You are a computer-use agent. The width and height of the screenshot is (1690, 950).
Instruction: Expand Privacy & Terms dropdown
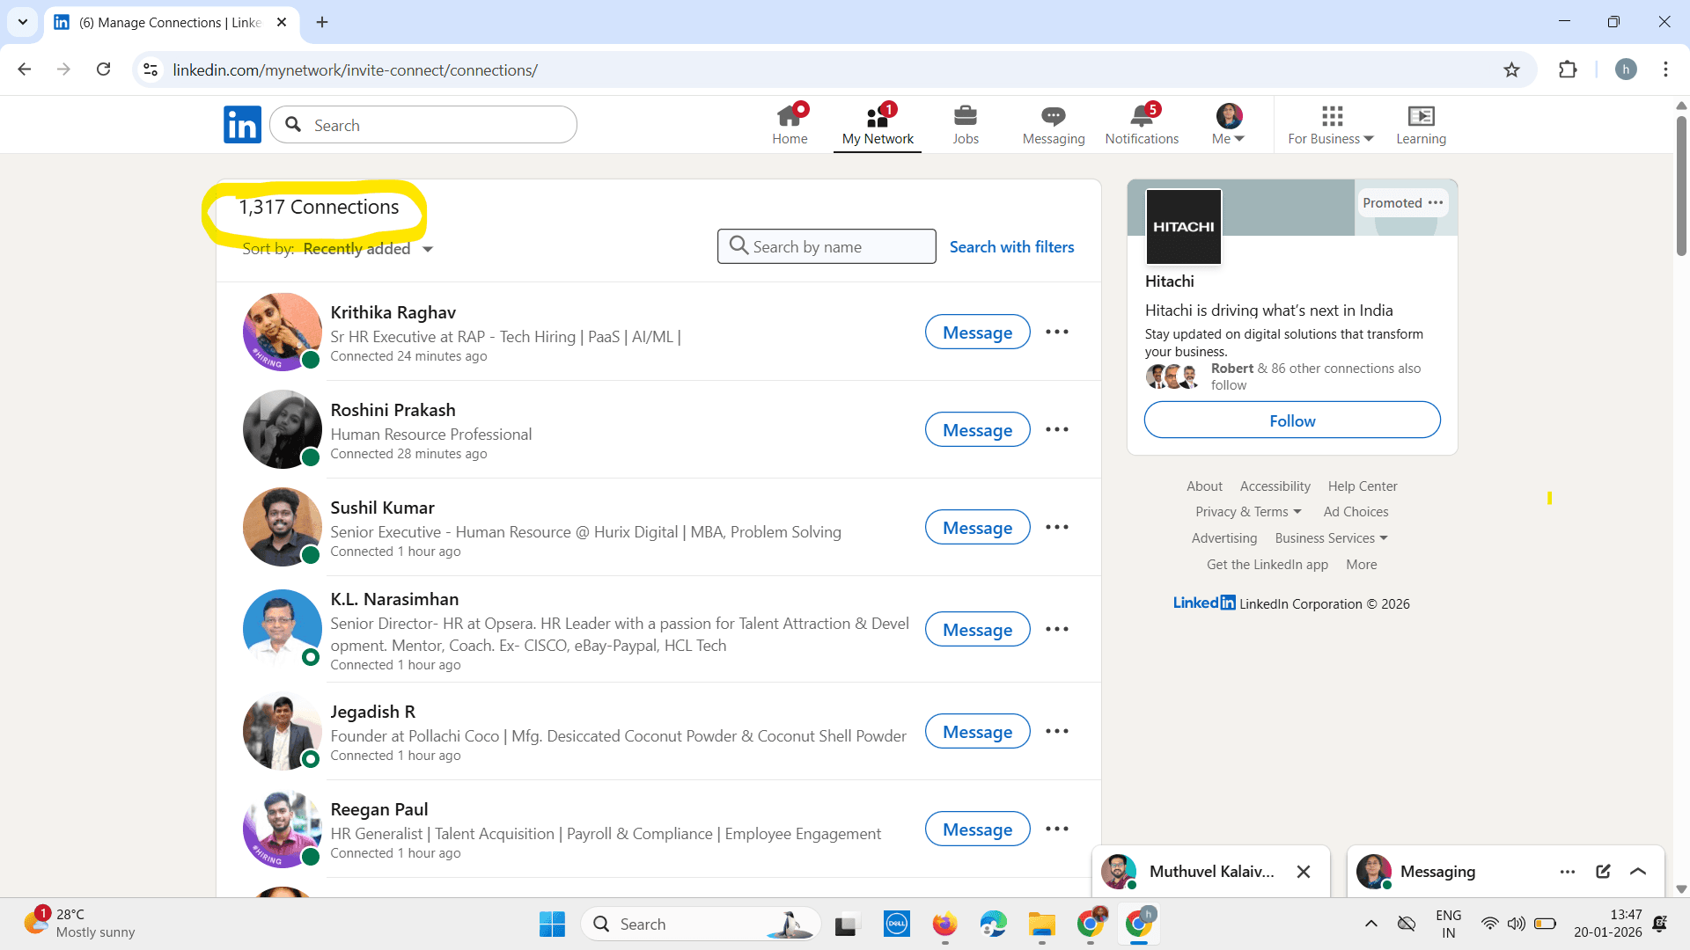(1248, 512)
